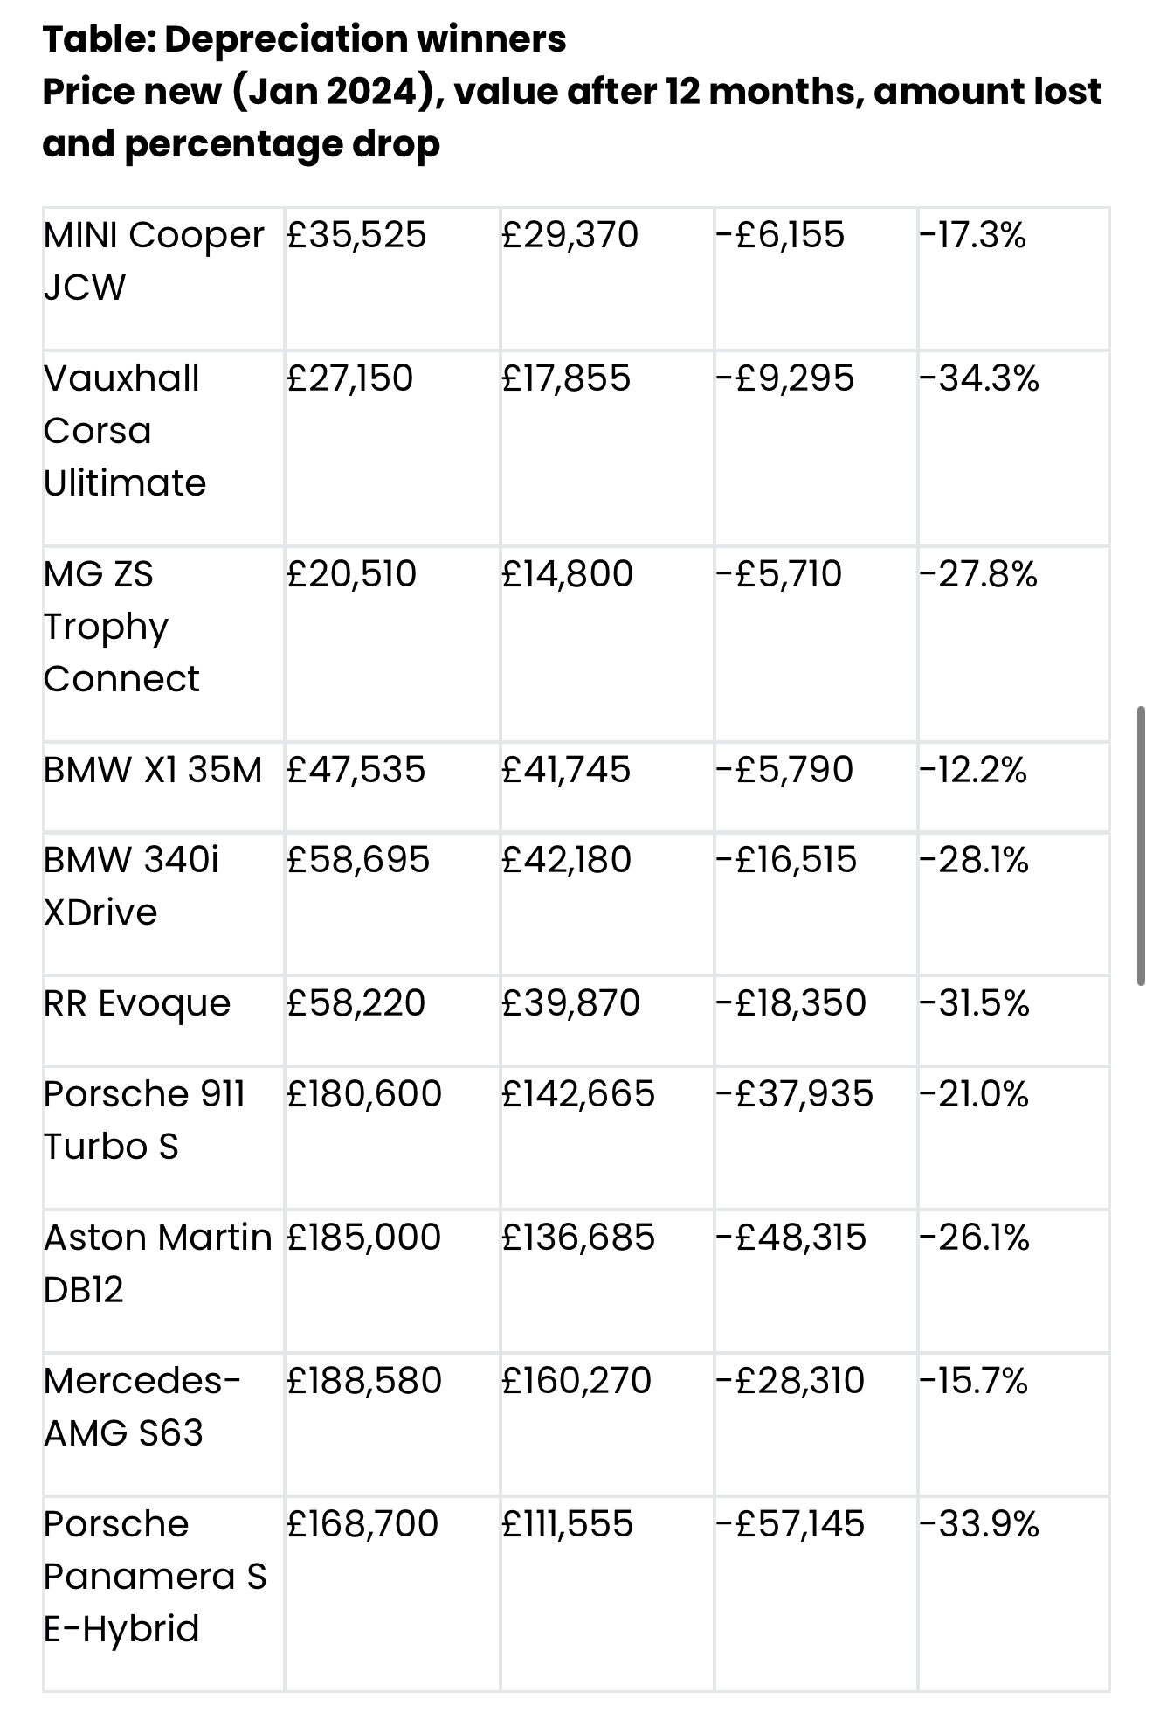Click the 'Table: Depreciation winners' heading
The width and height of the screenshot is (1153, 1713).
[304, 39]
